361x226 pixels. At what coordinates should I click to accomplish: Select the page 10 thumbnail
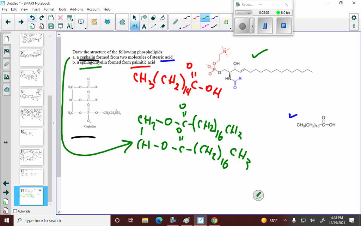31,137
